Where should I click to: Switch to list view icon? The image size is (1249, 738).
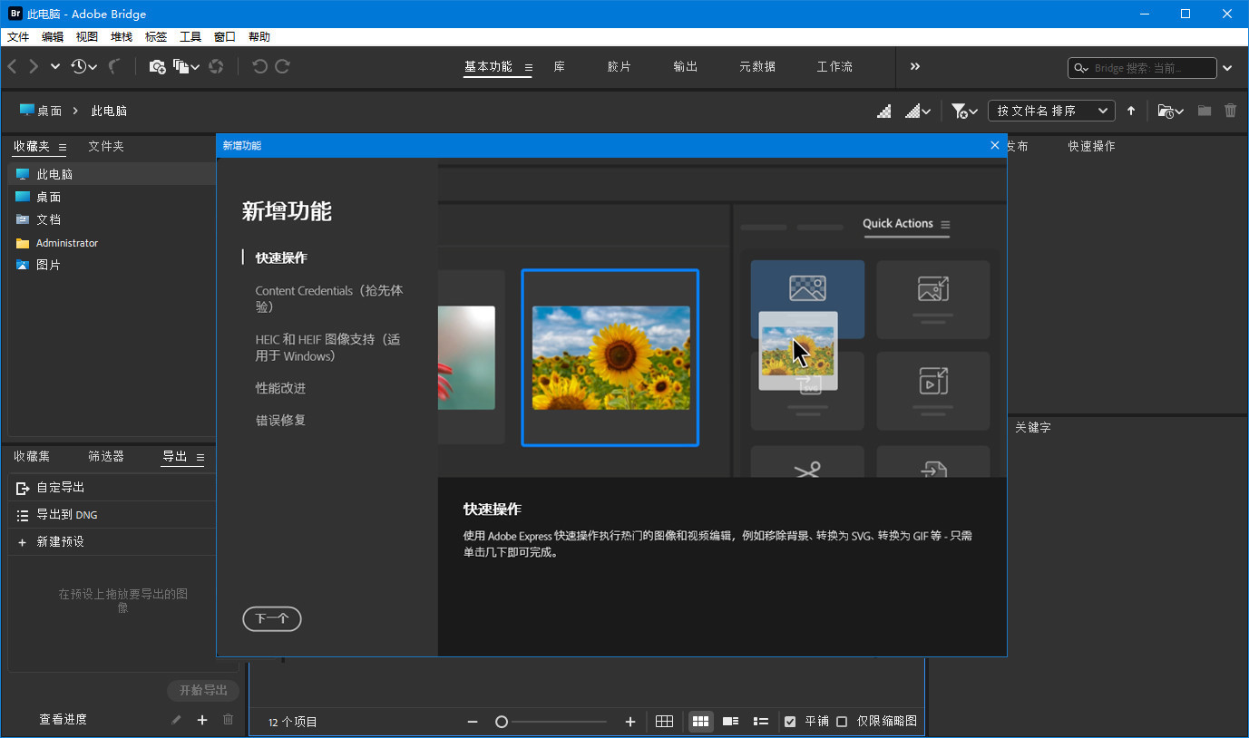761,722
